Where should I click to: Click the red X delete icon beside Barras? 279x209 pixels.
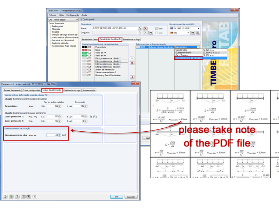pyautogui.click(x=145, y=29)
